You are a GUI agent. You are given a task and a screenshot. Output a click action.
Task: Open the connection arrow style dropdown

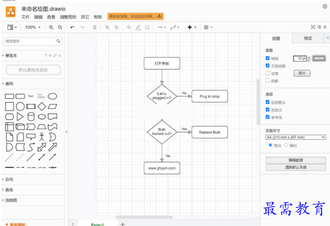click(x=162, y=27)
